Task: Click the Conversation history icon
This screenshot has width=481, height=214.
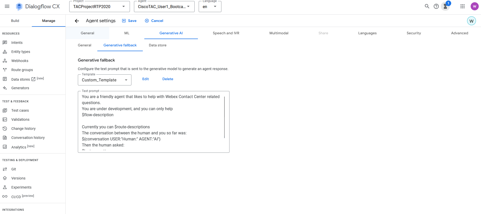Action: [5, 138]
